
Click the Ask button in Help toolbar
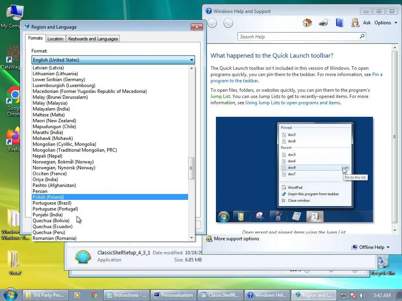click(x=367, y=23)
